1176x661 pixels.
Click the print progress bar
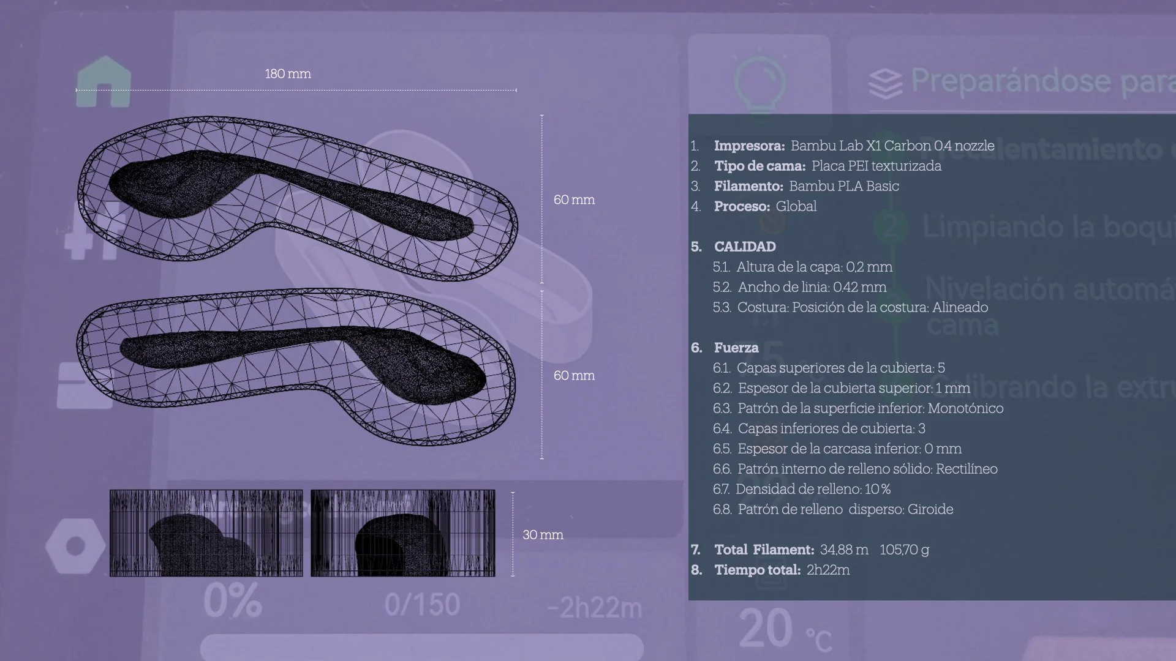[421, 648]
